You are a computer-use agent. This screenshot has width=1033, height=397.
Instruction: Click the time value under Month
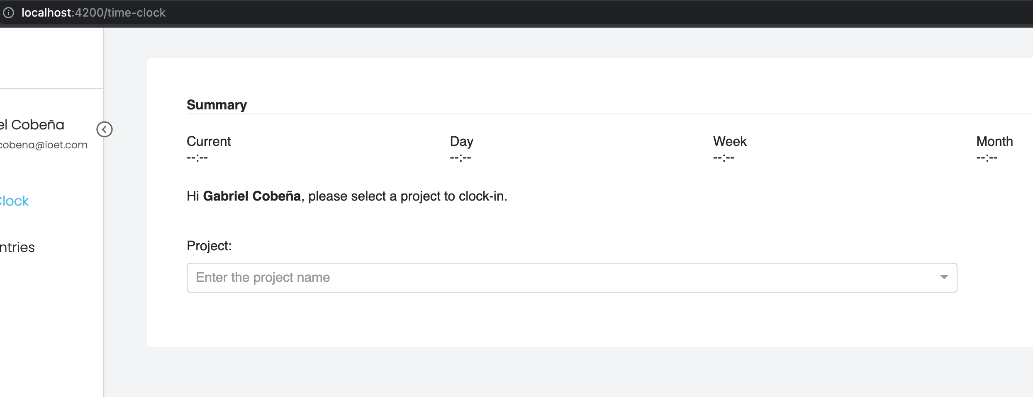point(987,157)
